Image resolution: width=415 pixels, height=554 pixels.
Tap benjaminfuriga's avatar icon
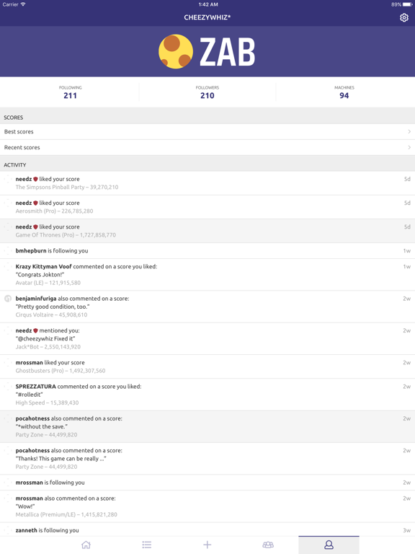coord(8,299)
